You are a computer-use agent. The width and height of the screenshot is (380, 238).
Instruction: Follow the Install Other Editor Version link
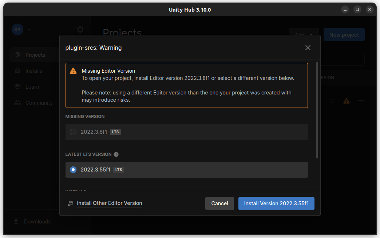(x=110, y=203)
